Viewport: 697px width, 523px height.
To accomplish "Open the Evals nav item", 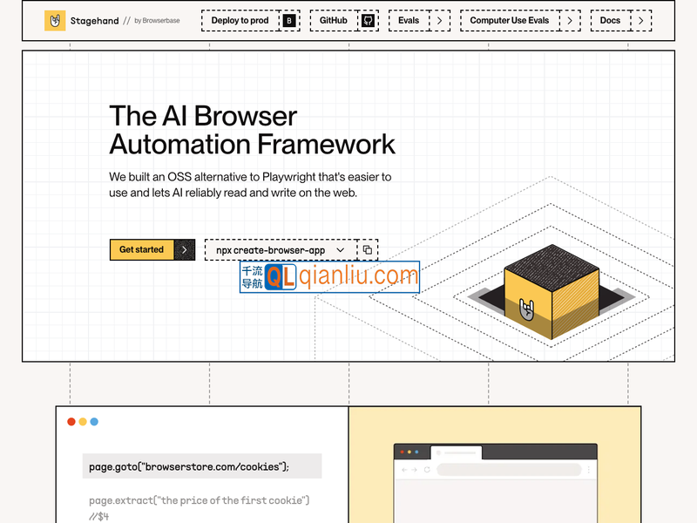I will [409, 20].
